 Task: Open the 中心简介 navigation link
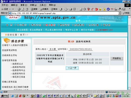tap(22, 25)
